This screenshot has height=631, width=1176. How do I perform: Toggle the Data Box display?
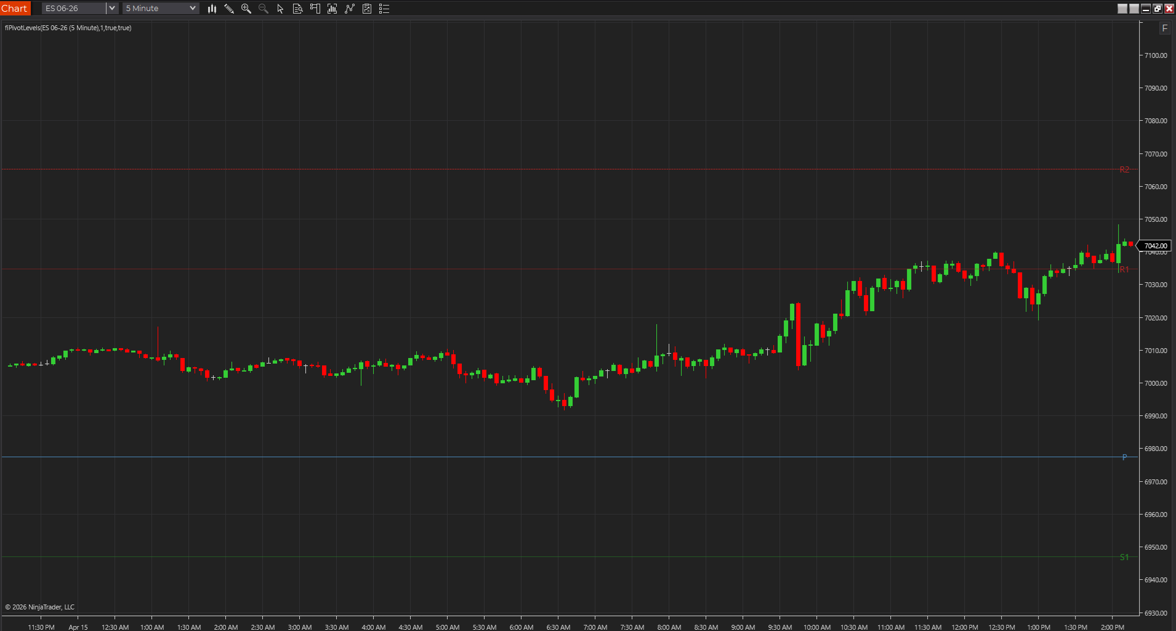(297, 9)
